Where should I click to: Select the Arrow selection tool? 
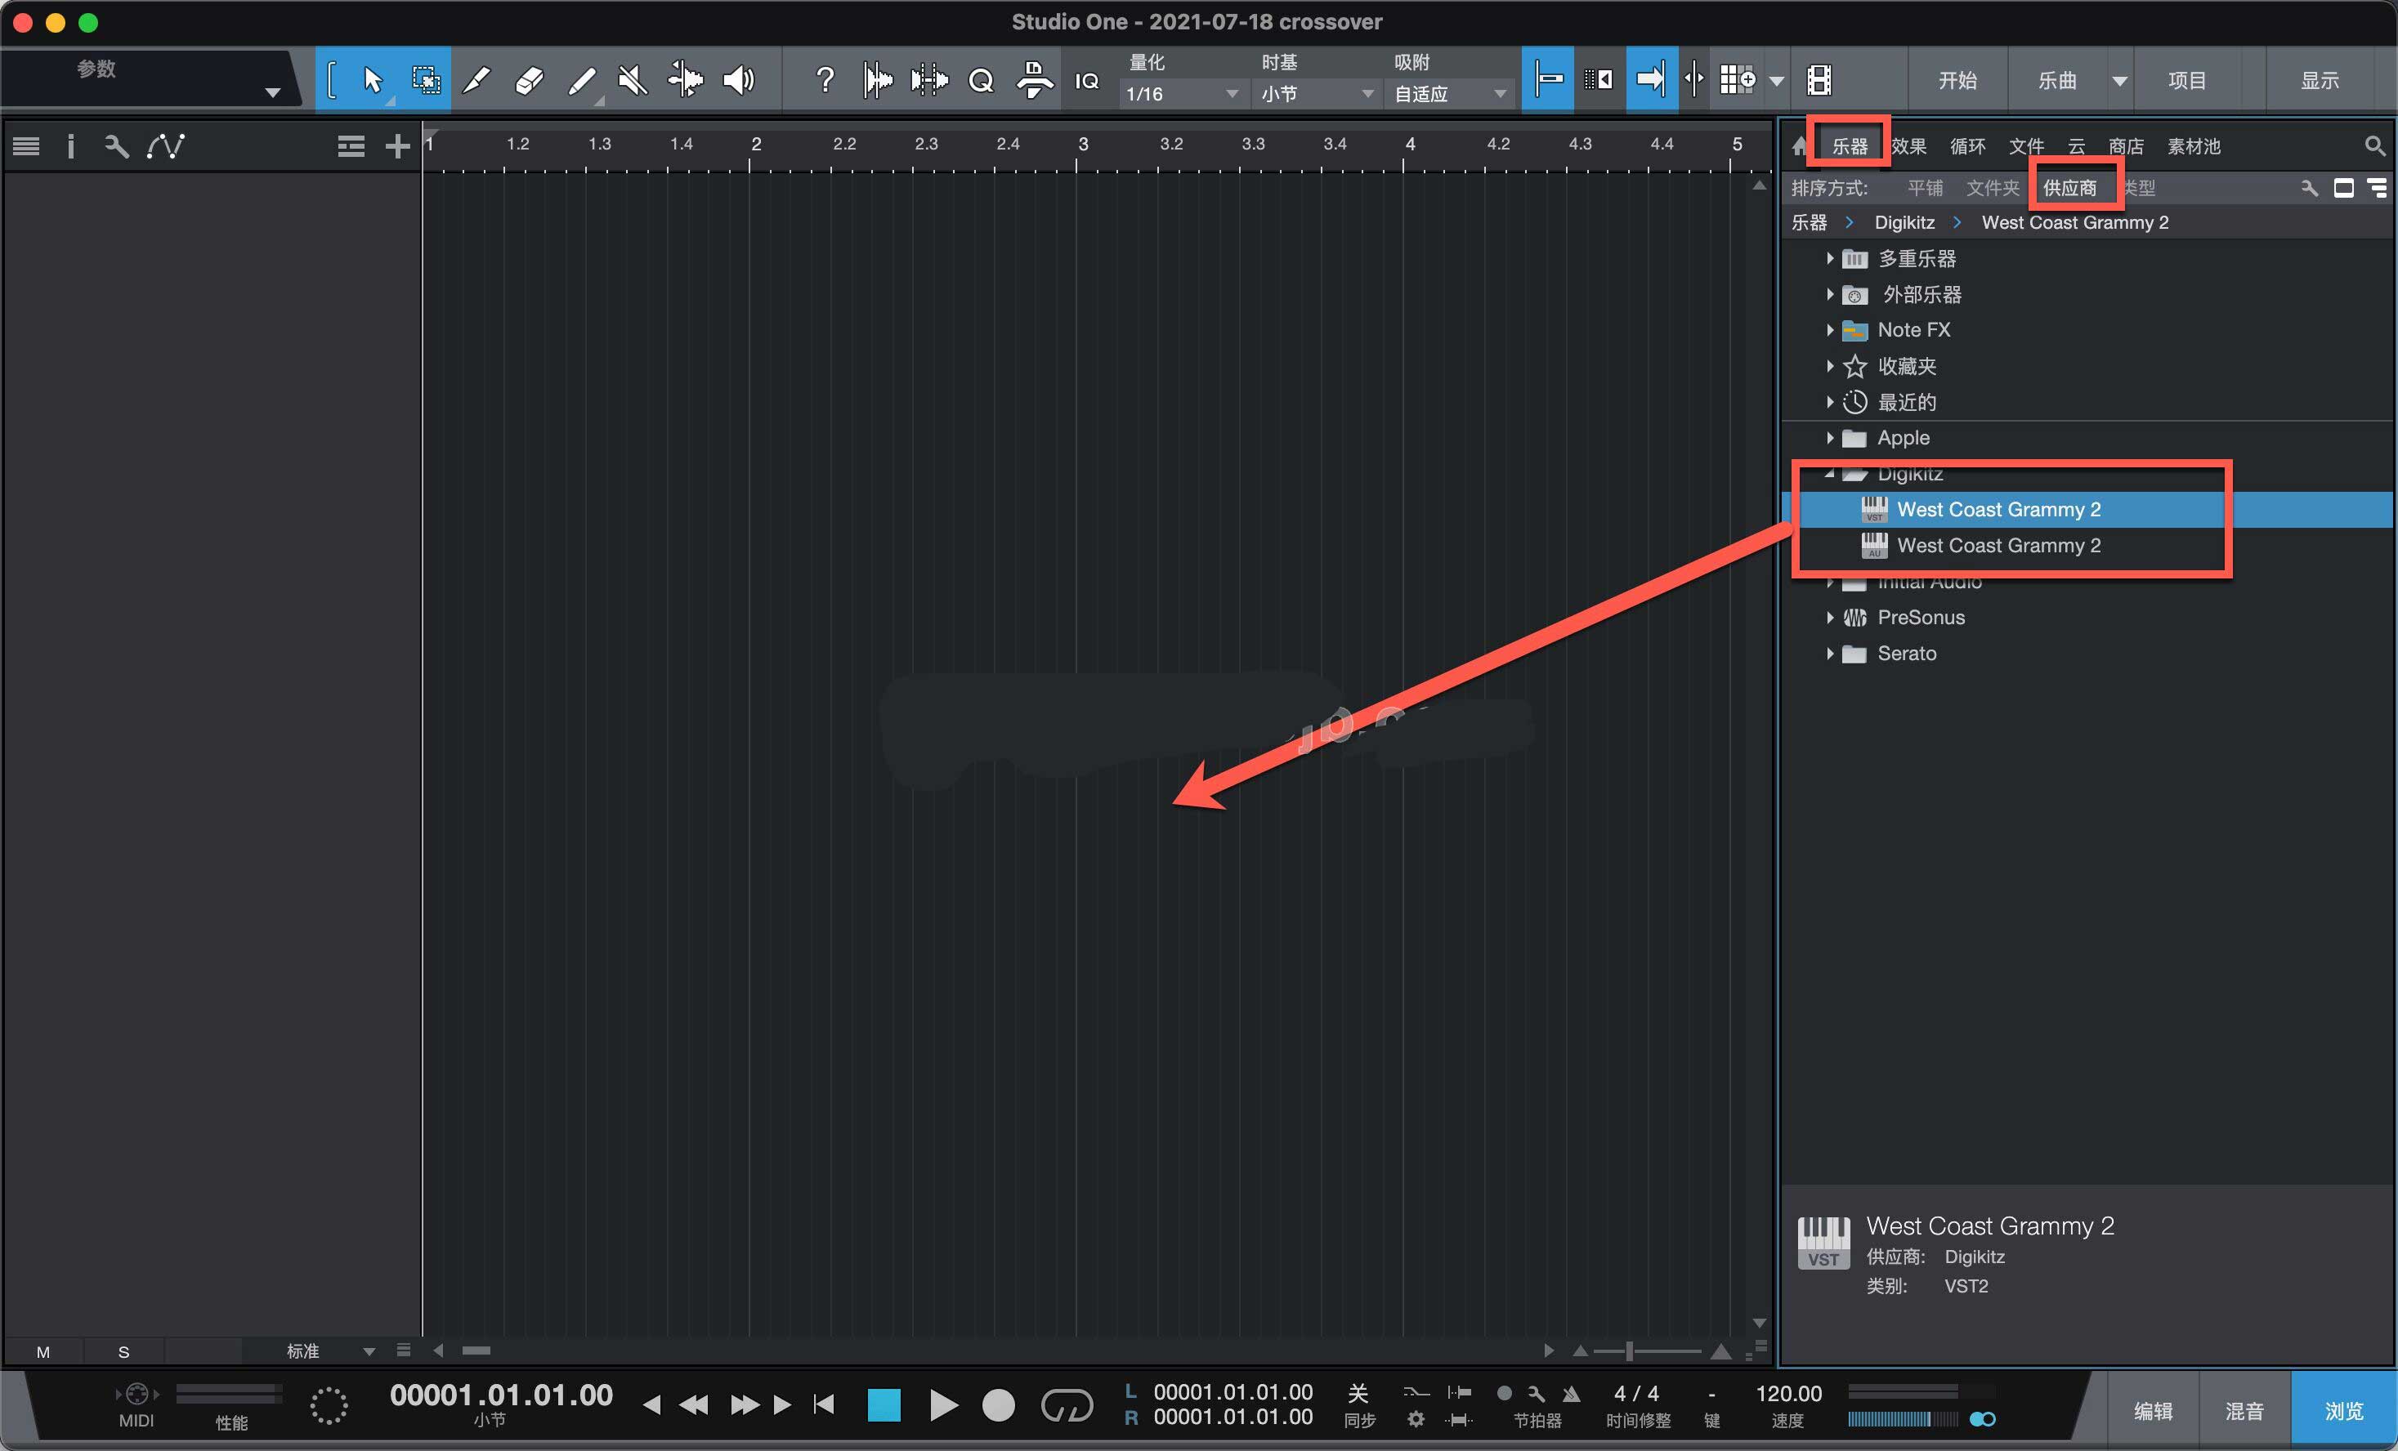[372, 81]
